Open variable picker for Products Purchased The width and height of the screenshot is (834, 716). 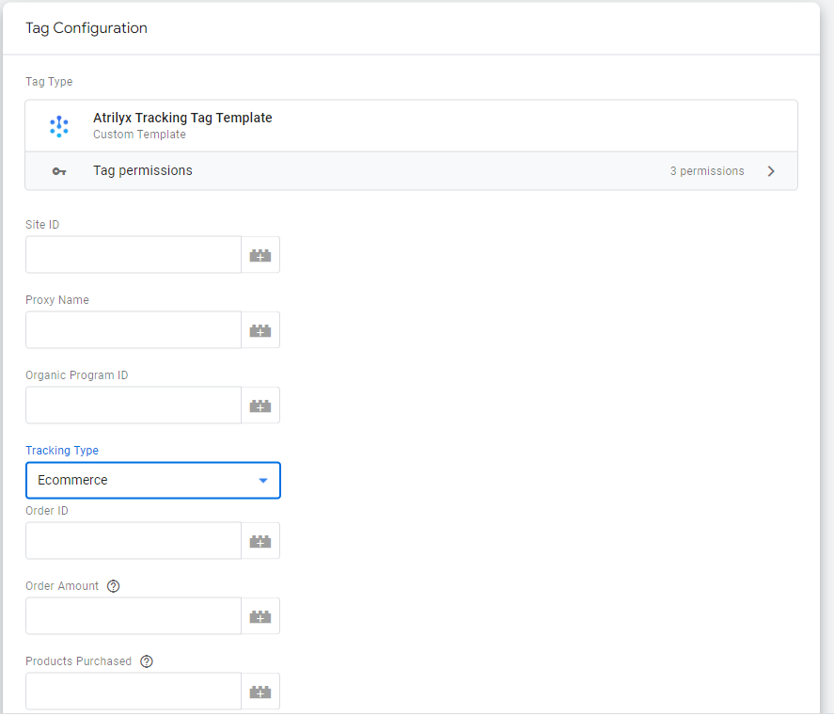tap(260, 692)
